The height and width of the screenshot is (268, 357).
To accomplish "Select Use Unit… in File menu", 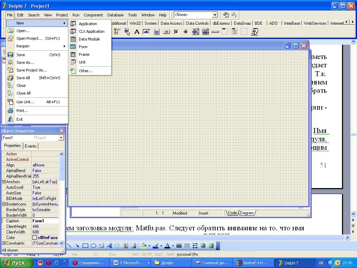I will pos(37,102).
